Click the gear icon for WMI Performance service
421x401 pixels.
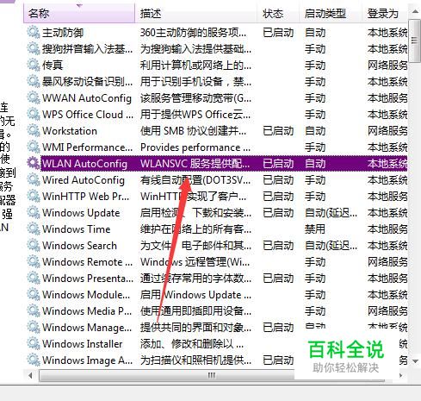click(x=34, y=147)
